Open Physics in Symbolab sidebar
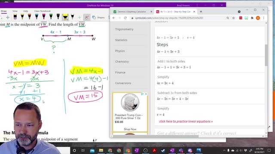 (x=120, y=51)
